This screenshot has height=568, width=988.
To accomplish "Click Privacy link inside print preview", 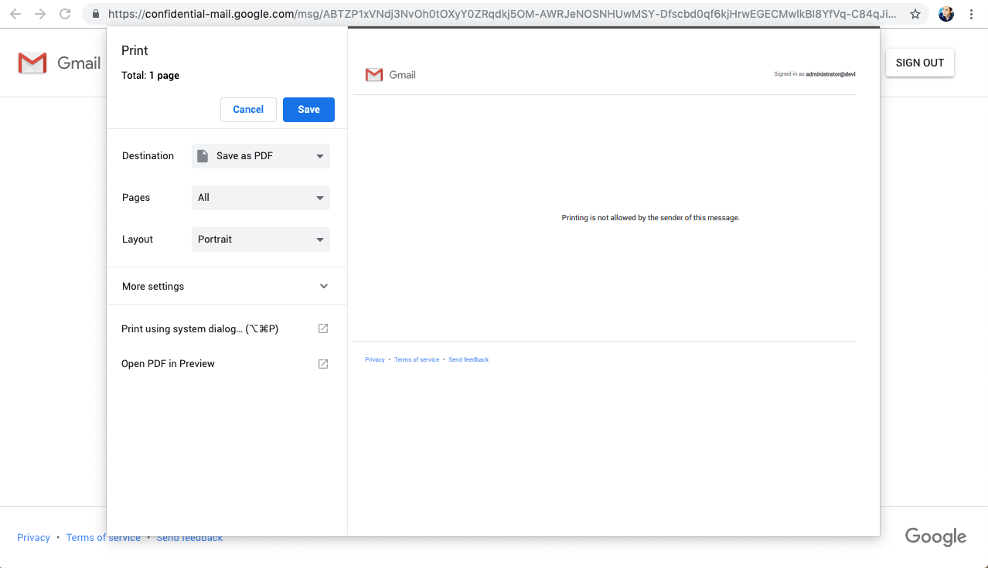I will (375, 359).
